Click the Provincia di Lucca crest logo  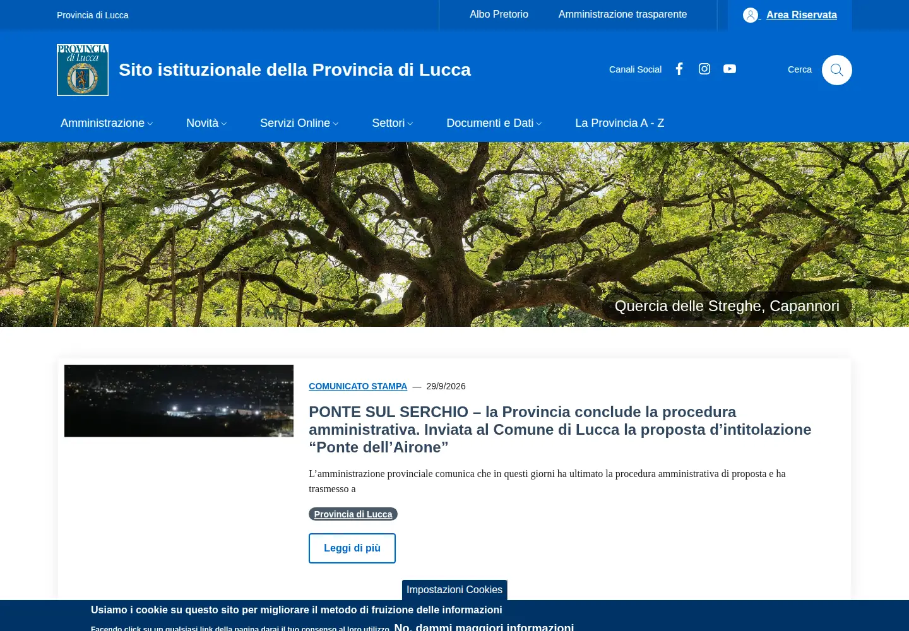(x=83, y=70)
